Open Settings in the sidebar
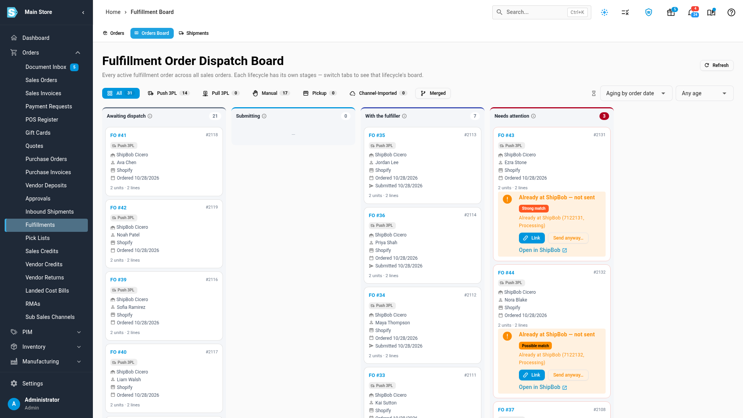 [x=46, y=384]
